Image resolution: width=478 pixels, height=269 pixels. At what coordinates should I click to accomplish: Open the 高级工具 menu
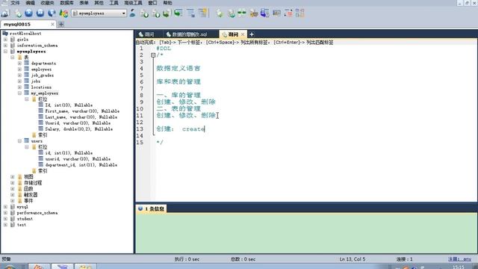[133, 3]
